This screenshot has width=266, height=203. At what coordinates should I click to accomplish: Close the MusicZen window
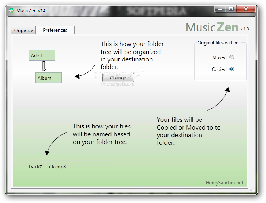click(x=246, y=9)
